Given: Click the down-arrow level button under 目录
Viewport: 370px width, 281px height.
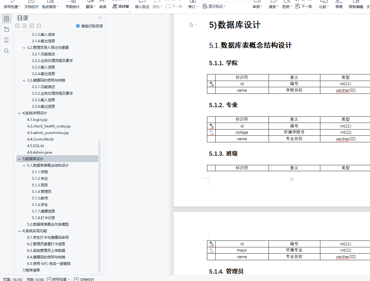Looking at the screenshot, I should 17,26.
